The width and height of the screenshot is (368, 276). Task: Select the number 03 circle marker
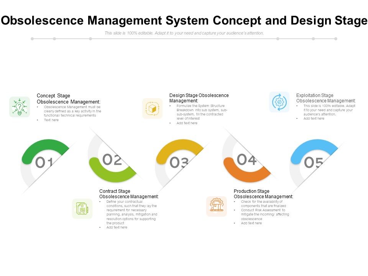tap(179, 163)
